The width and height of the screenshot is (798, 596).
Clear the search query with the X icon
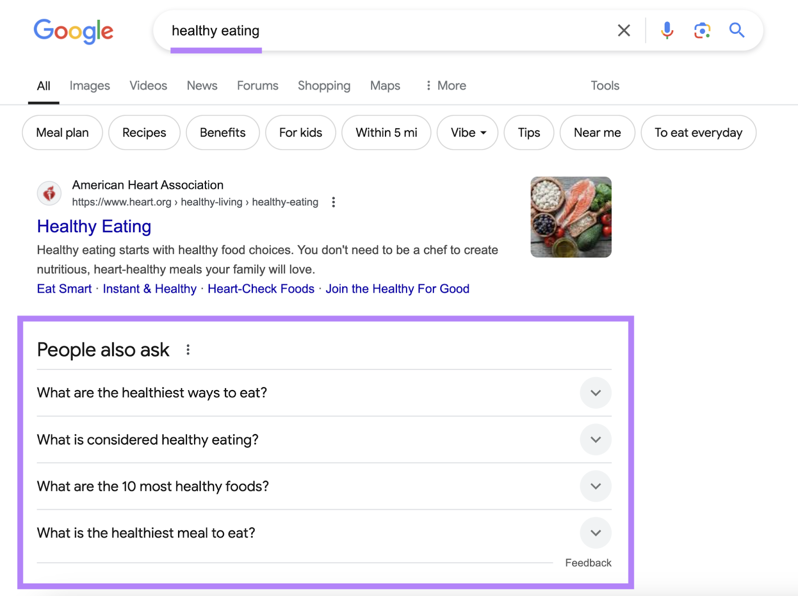tap(623, 30)
